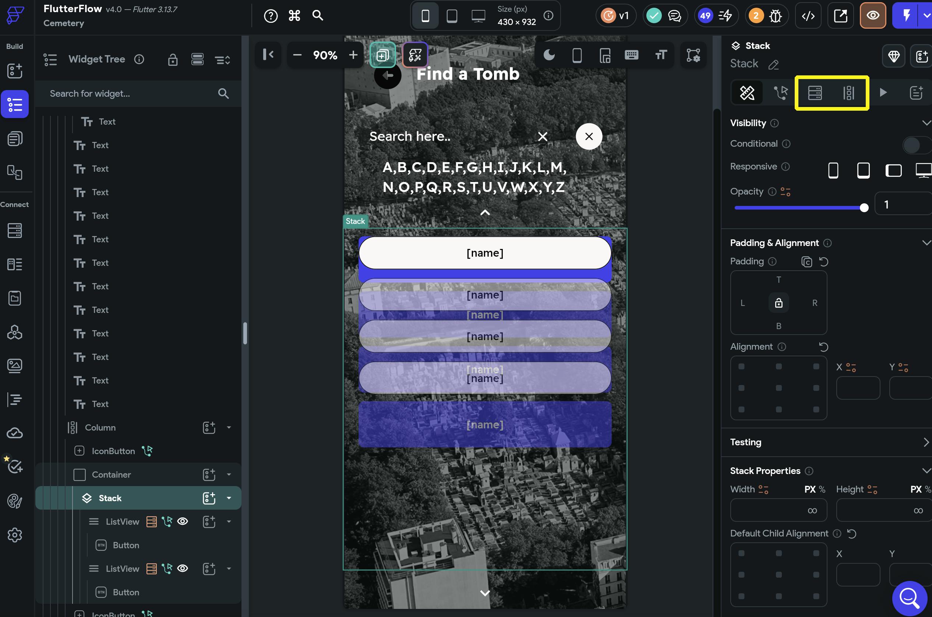Click the preview mode eye button
This screenshot has width=932, height=617.
coord(872,16)
